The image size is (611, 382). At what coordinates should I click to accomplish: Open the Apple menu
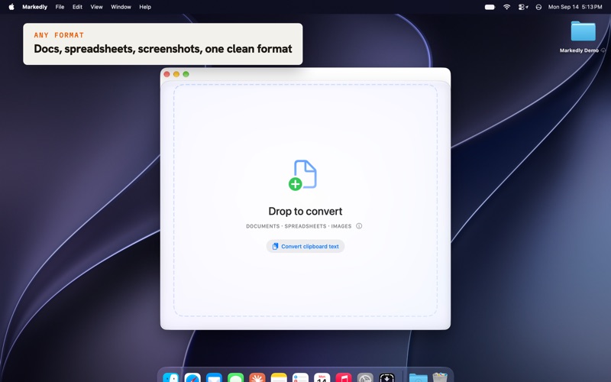coord(11,7)
